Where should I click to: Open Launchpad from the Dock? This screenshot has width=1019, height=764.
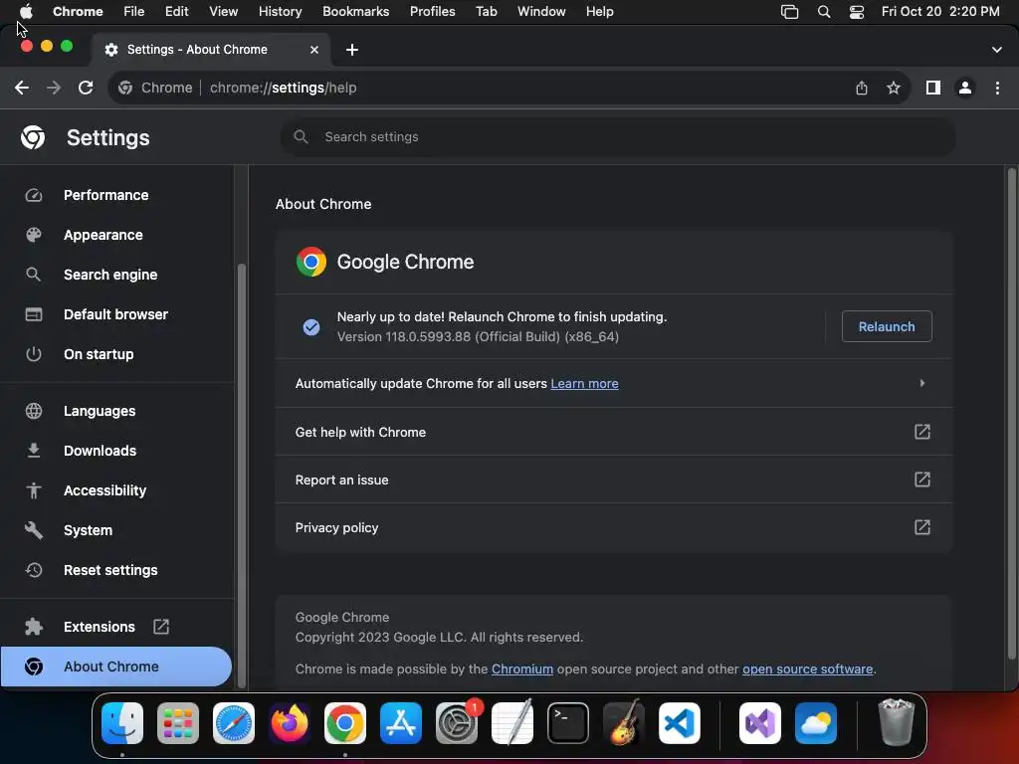point(178,722)
